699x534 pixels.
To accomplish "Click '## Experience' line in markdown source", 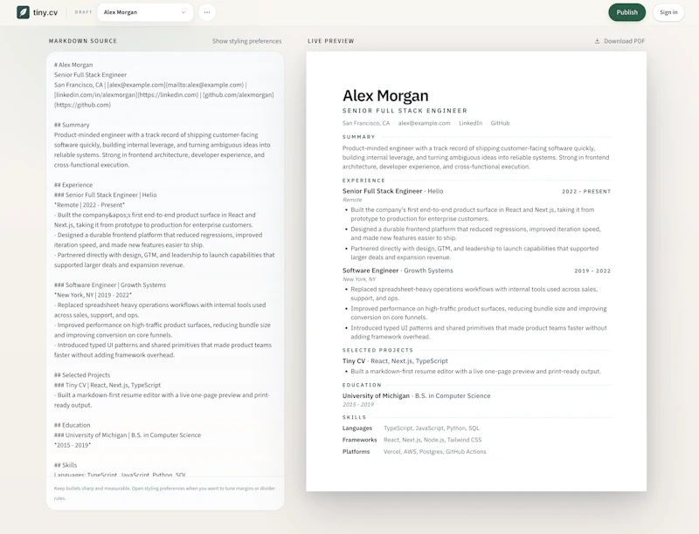I will coord(73,185).
